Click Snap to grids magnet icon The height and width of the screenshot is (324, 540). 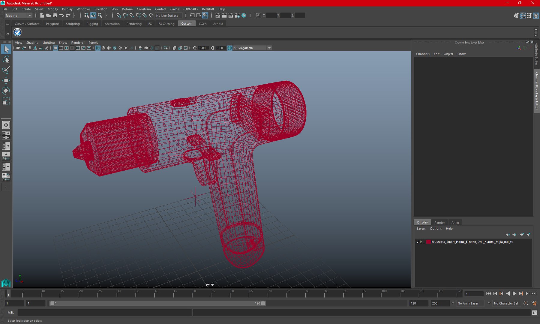(119, 16)
